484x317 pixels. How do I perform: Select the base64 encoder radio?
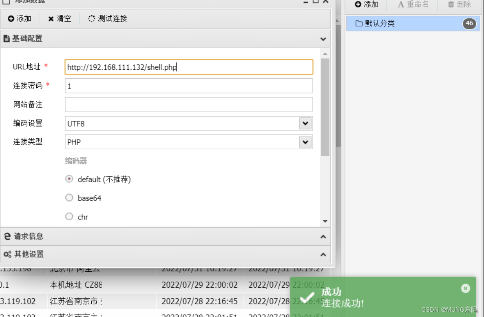tap(69, 197)
